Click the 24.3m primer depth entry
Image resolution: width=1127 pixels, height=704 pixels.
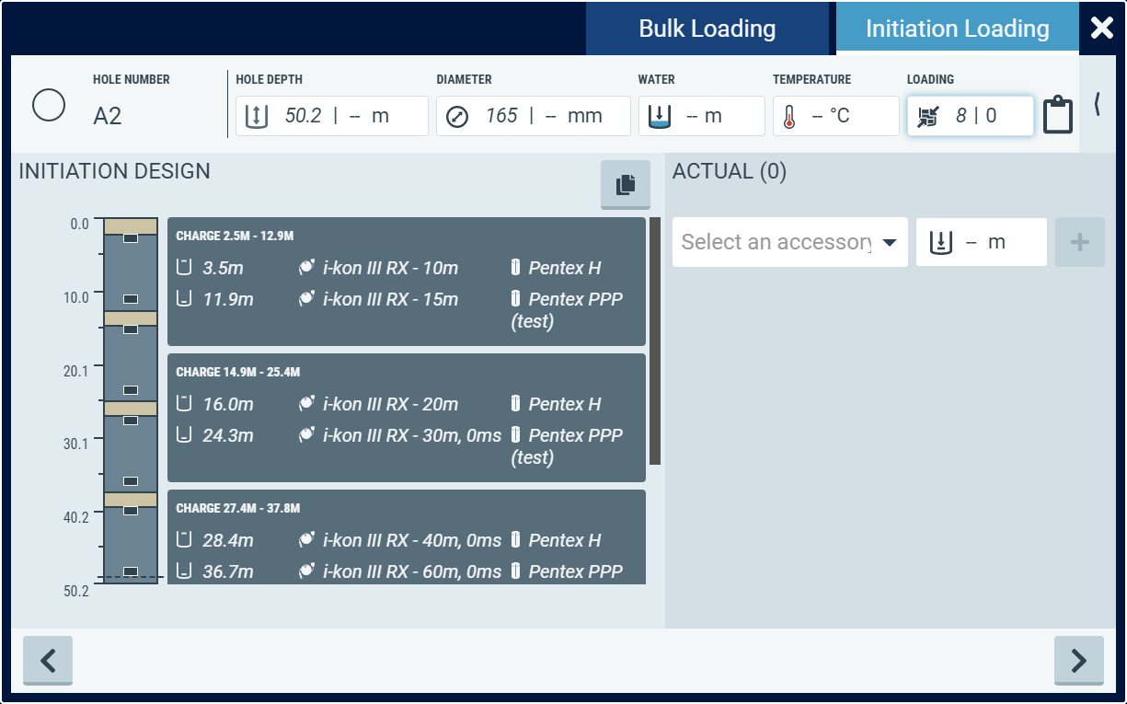tap(228, 436)
